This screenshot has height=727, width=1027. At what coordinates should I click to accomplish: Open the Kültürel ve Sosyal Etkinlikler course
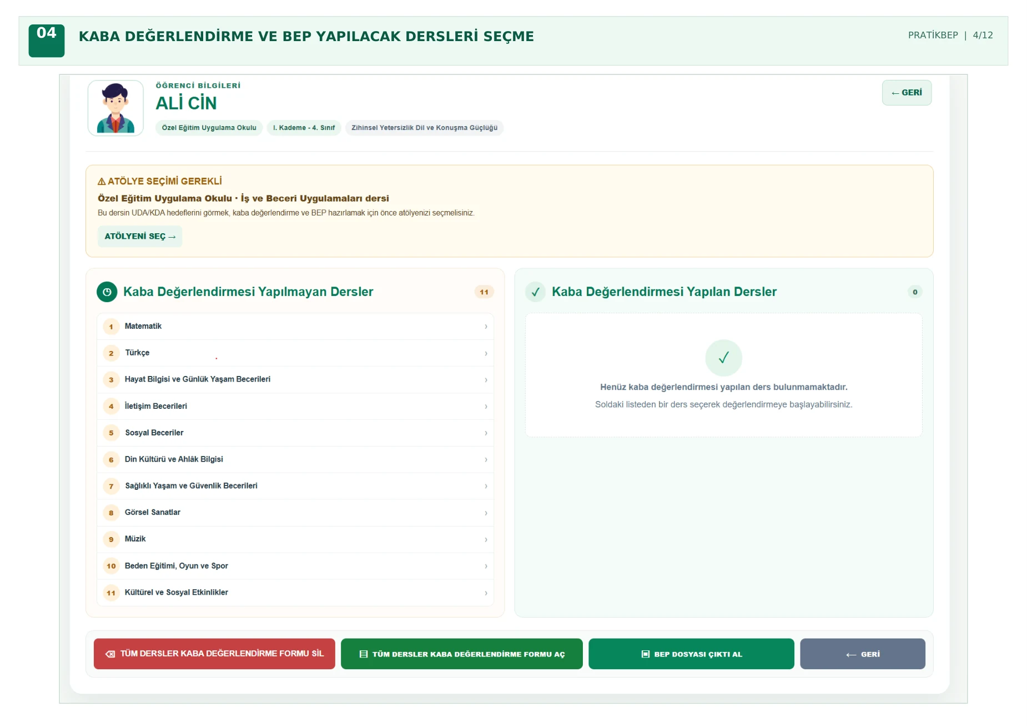tap(295, 593)
